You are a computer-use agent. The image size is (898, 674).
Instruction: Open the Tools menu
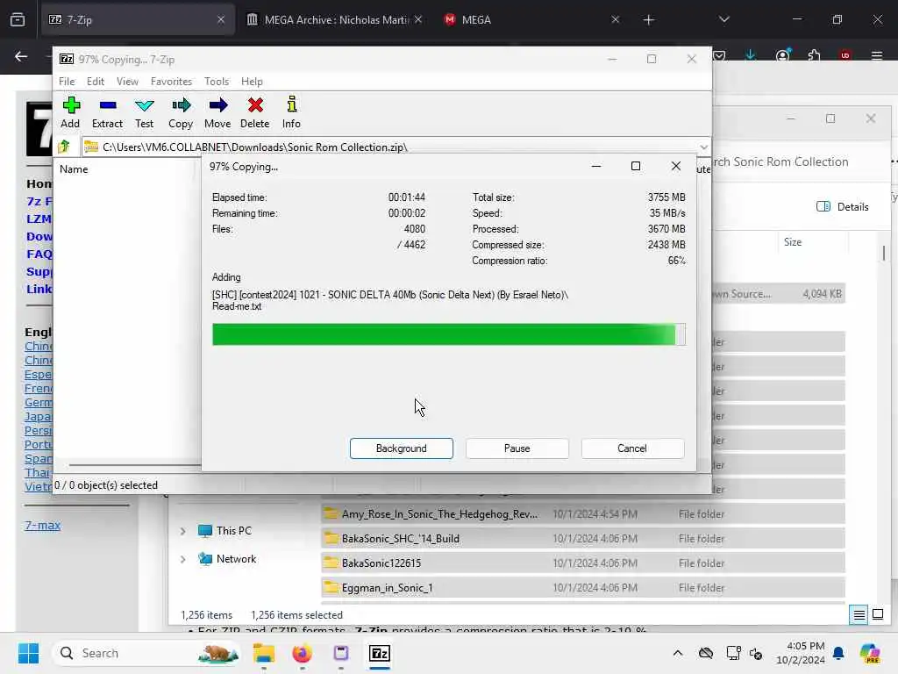217,82
